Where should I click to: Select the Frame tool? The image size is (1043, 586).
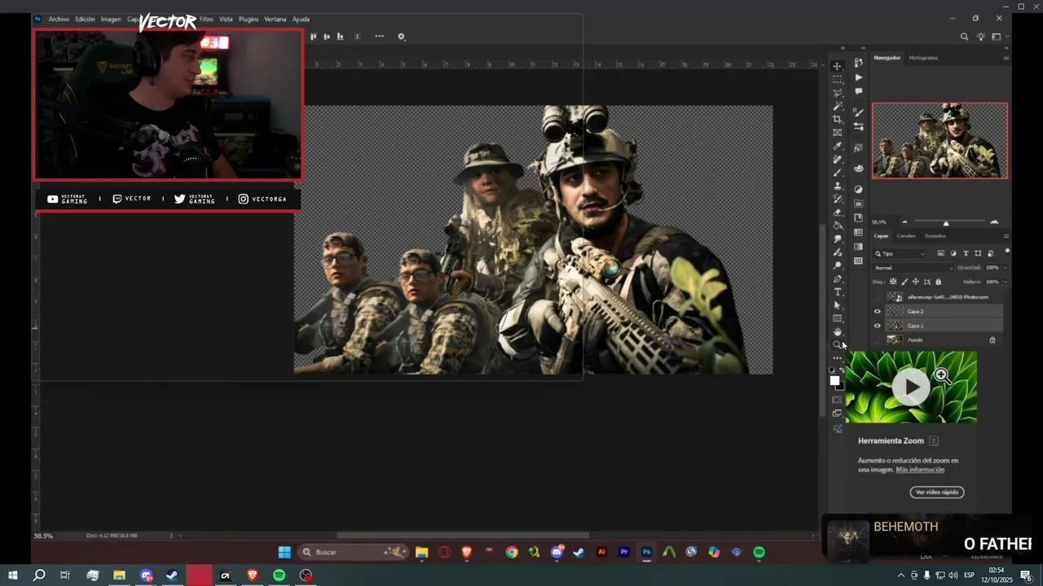(x=838, y=133)
